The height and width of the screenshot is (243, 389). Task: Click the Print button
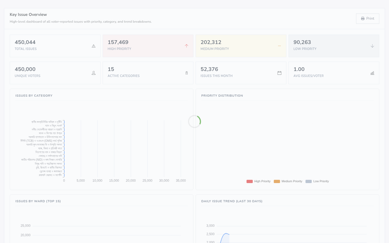click(367, 19)
